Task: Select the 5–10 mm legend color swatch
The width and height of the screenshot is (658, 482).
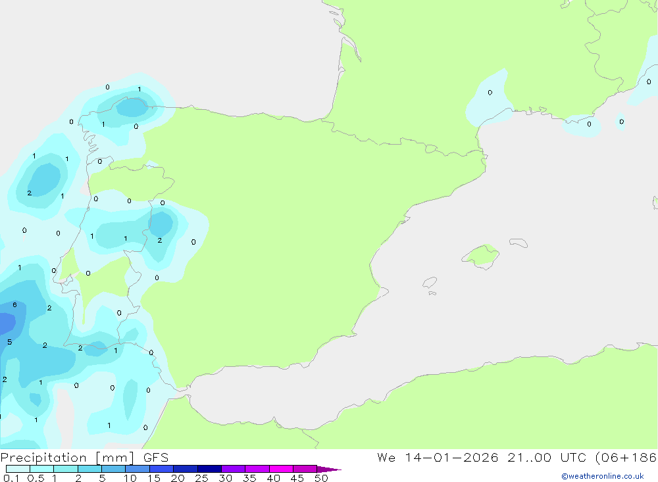Action: pyautogui.click(x=113, y=469)
